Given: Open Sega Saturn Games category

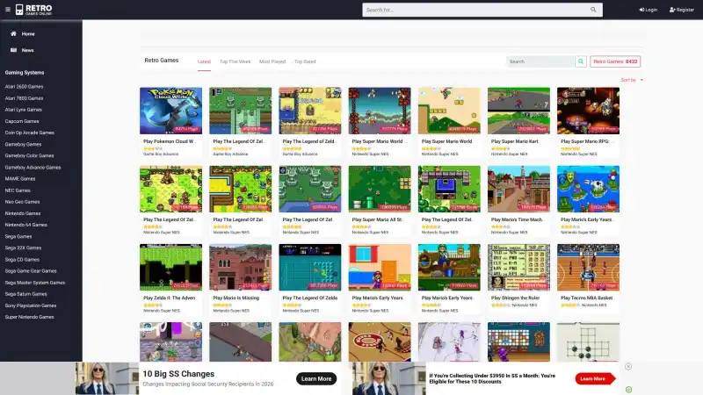Looking at the screenshot, I should (26, 294).
